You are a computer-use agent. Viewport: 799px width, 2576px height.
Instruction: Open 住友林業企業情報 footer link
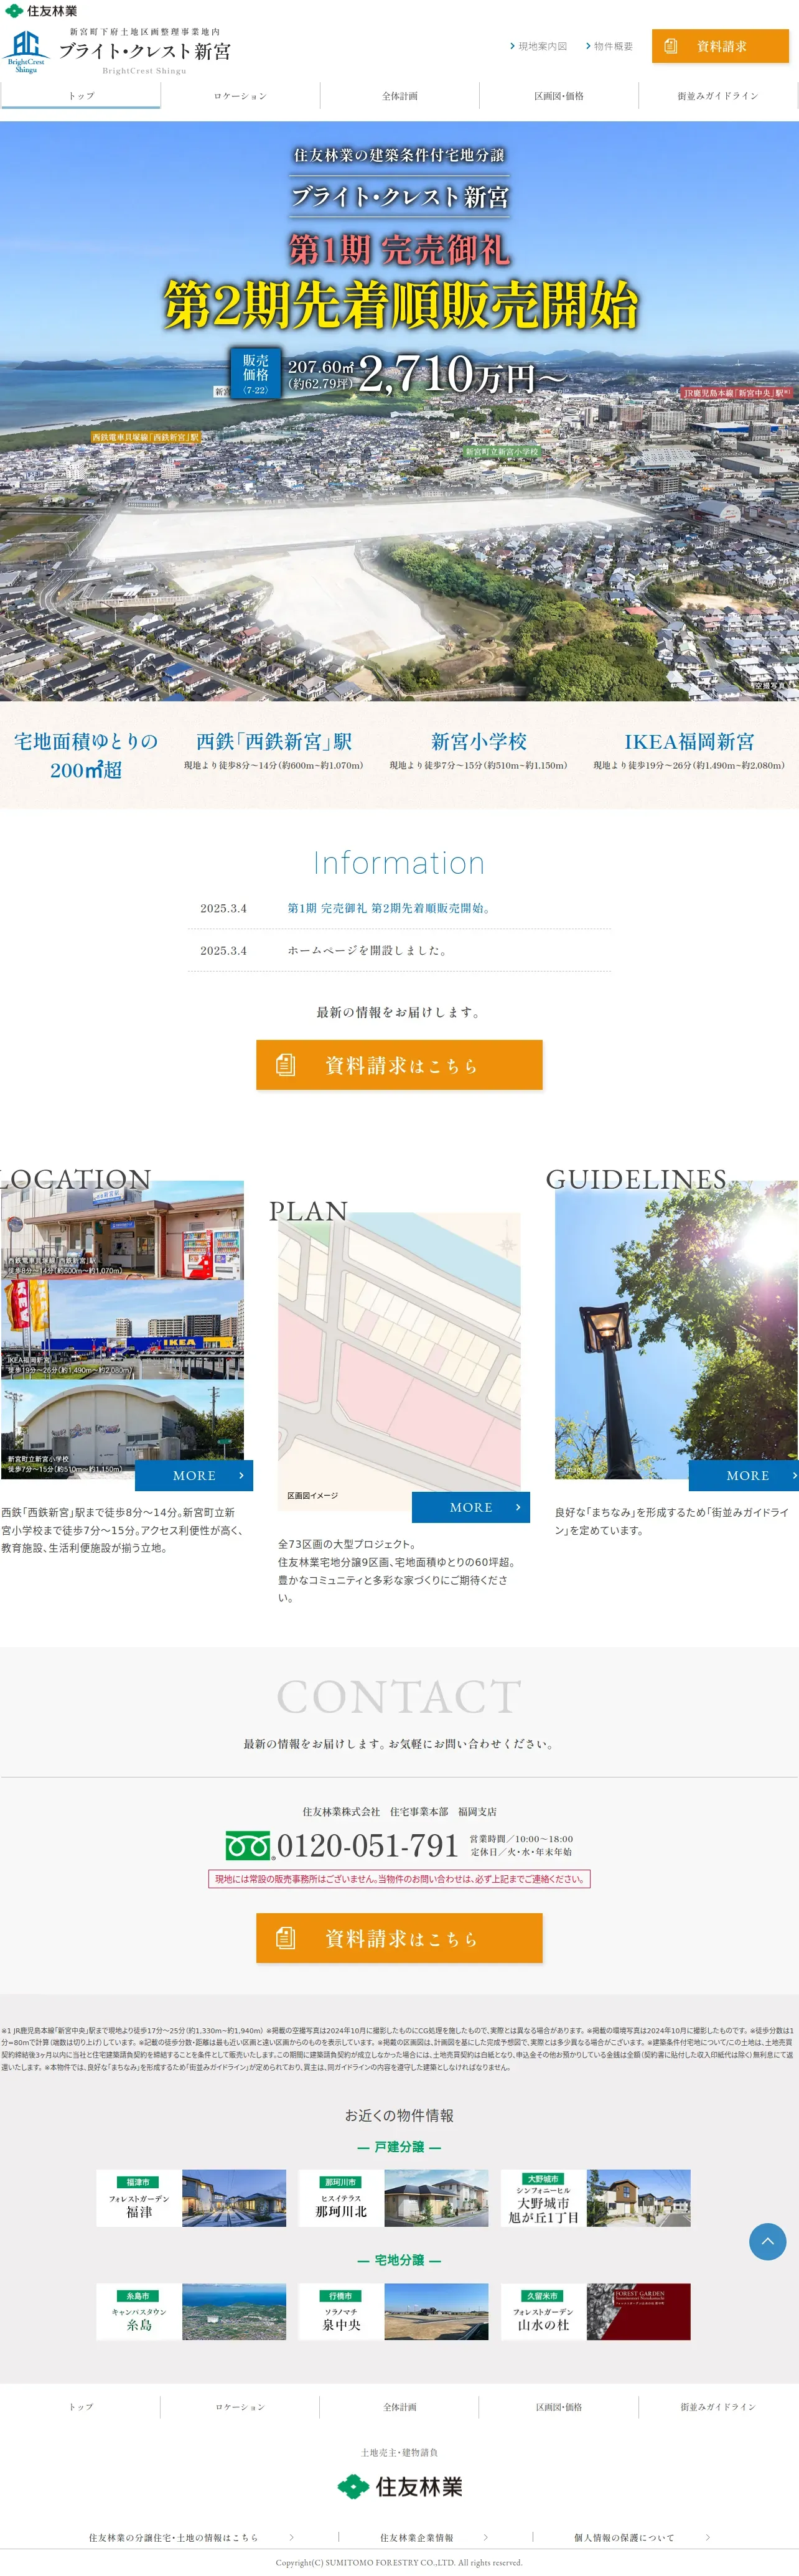point(416,2537)
